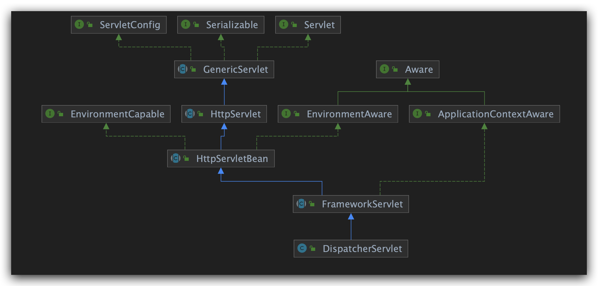Select the DispatcherServlet class label

point(362,249)
